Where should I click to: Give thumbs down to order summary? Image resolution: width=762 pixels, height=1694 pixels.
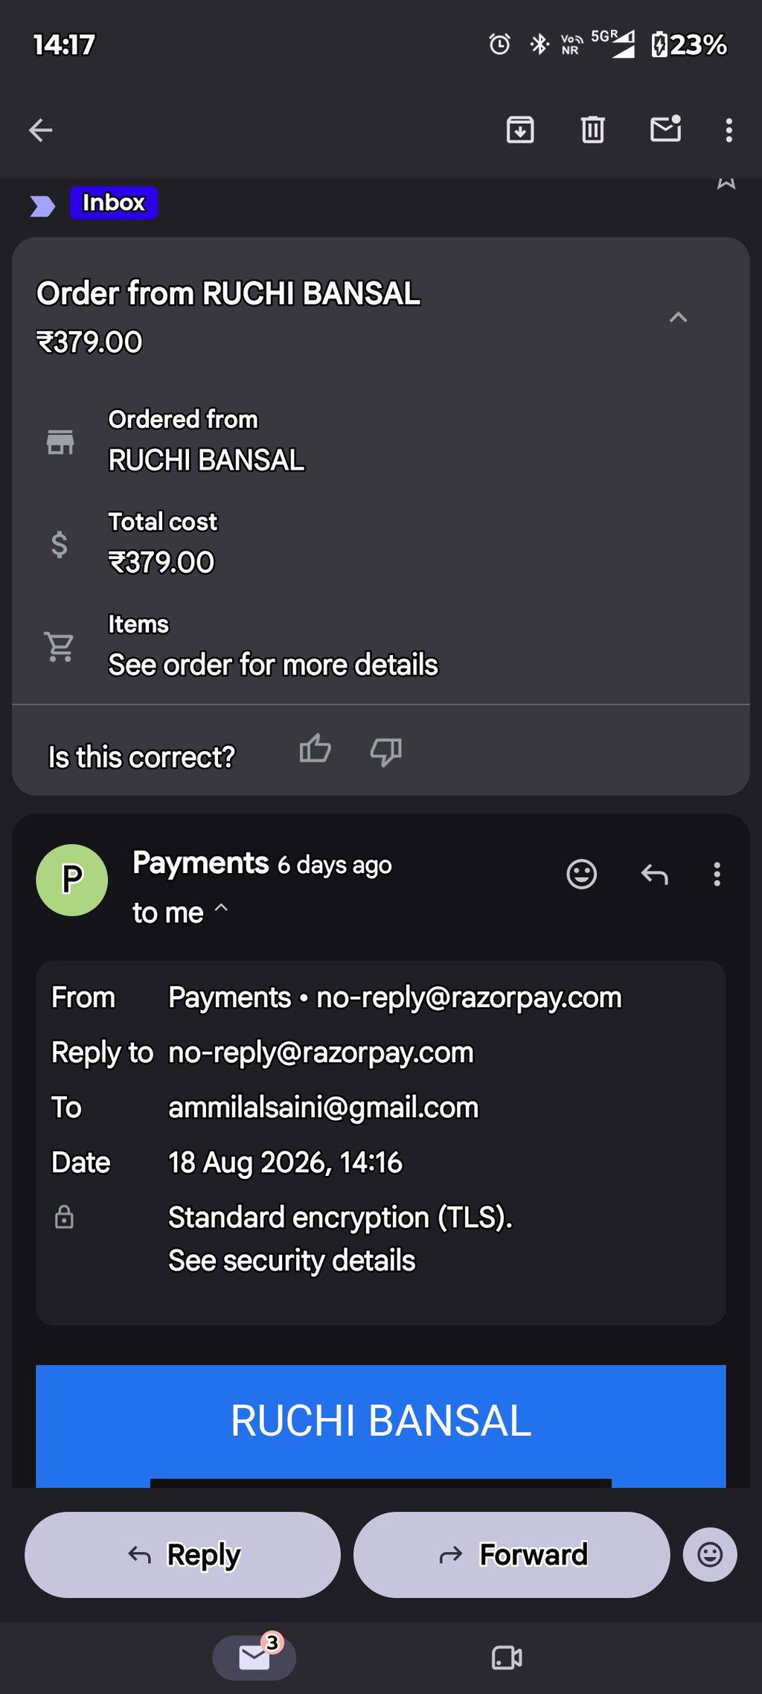tap(386, 752)
